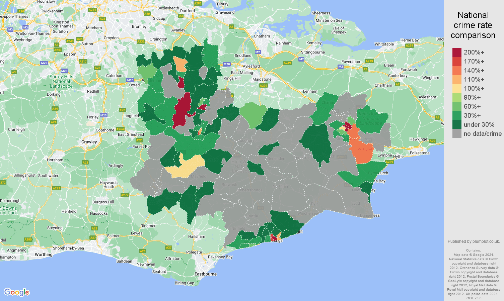Click the Dartford map label
The height and width of the screenshot is (301, 504).
[188, 11]
